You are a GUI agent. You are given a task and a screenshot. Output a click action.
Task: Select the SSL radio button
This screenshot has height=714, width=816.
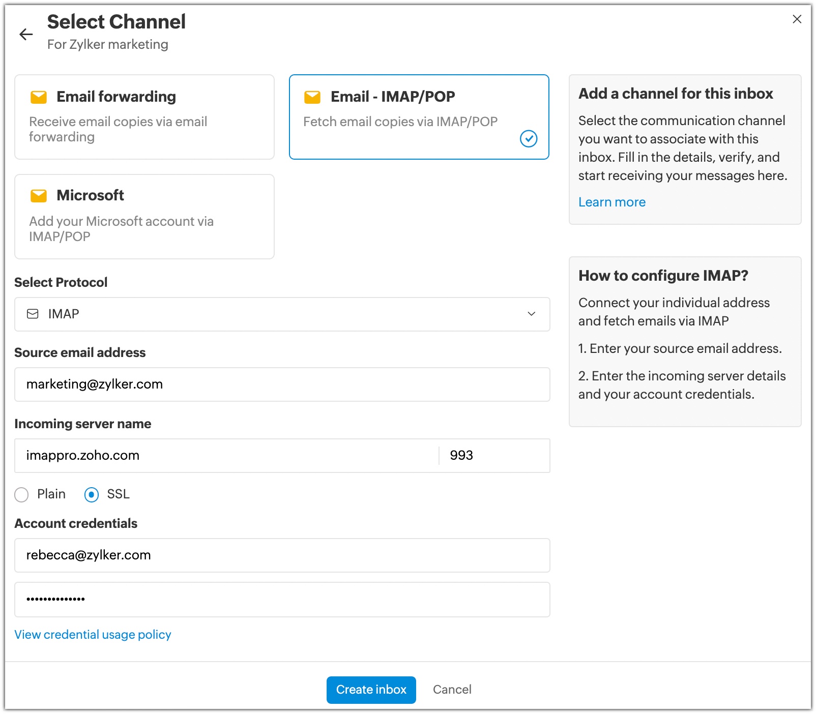92,494
